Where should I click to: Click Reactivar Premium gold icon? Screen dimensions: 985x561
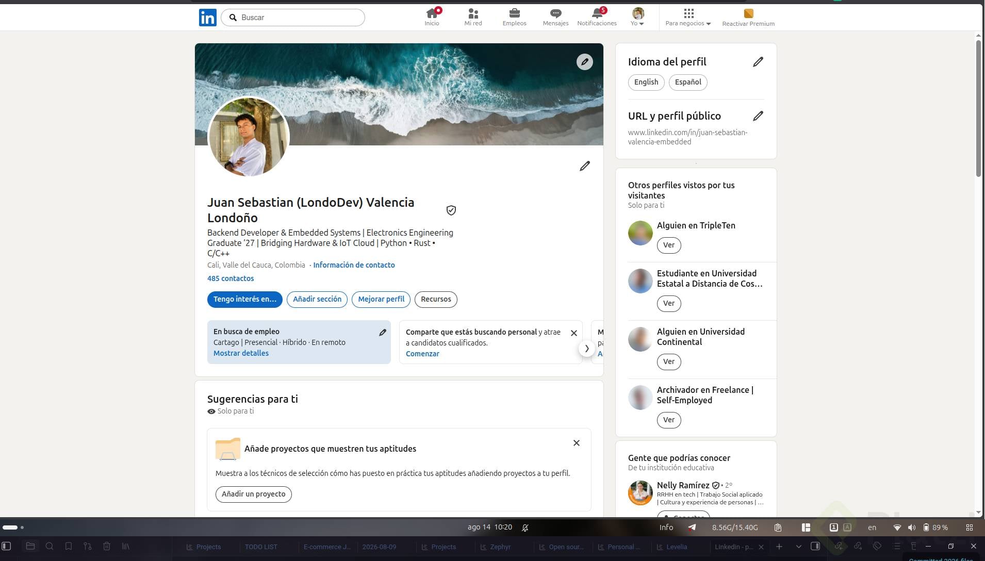point(748,13)
